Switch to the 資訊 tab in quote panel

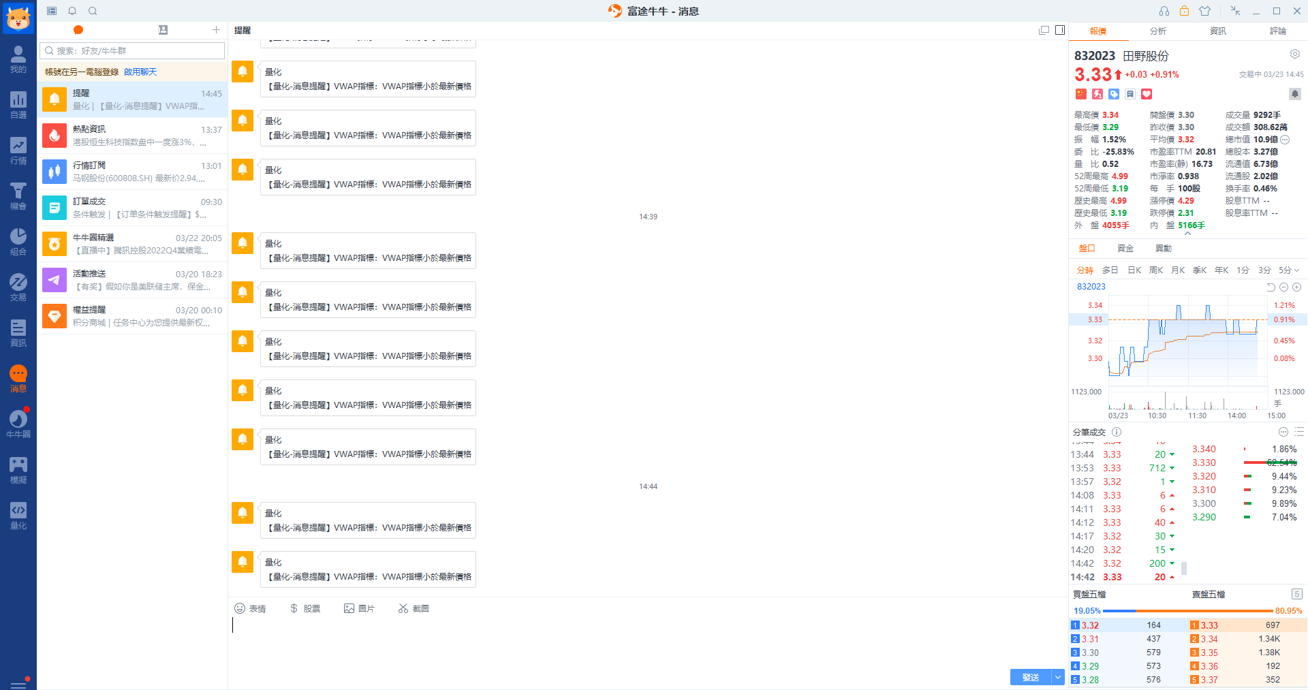pyautogui.click(x=1218, y=31)
